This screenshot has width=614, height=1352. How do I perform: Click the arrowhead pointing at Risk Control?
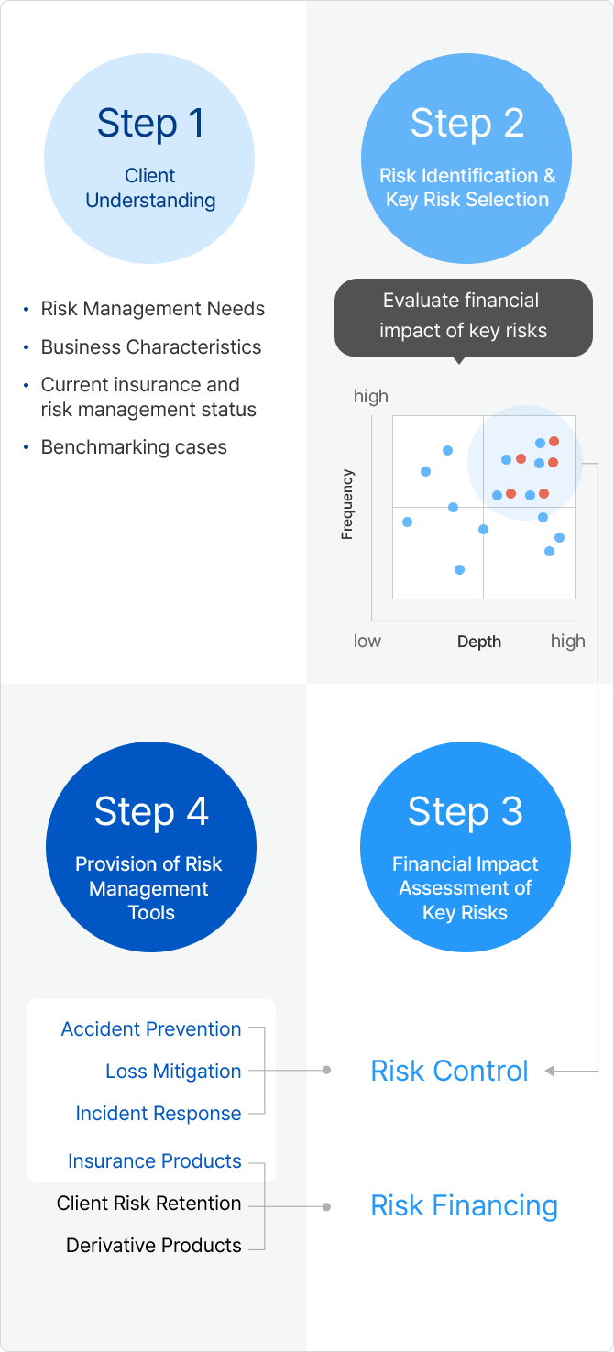[550, 1071]
